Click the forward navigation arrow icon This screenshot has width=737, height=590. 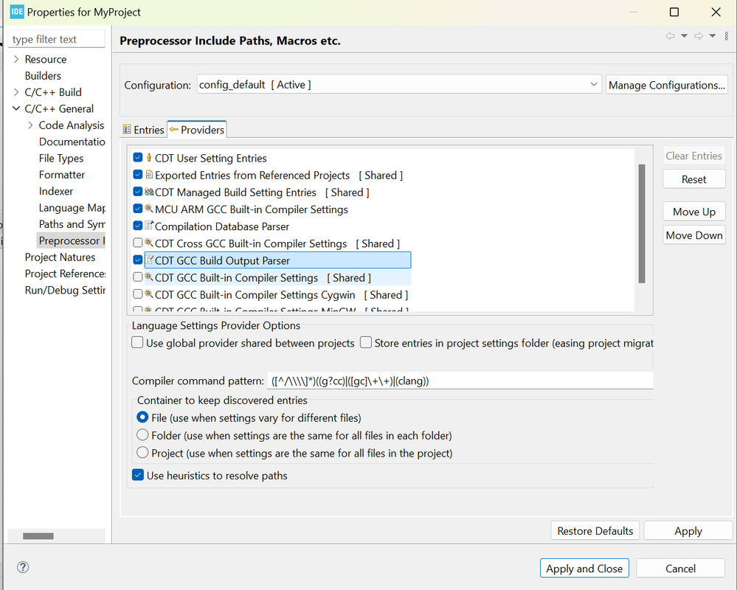[x=698, y=35]
